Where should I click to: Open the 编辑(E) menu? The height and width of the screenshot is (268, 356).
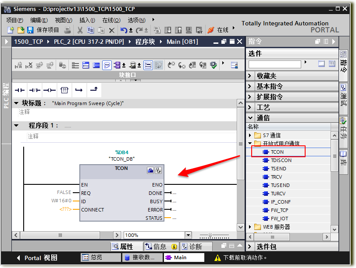point(39,20)
